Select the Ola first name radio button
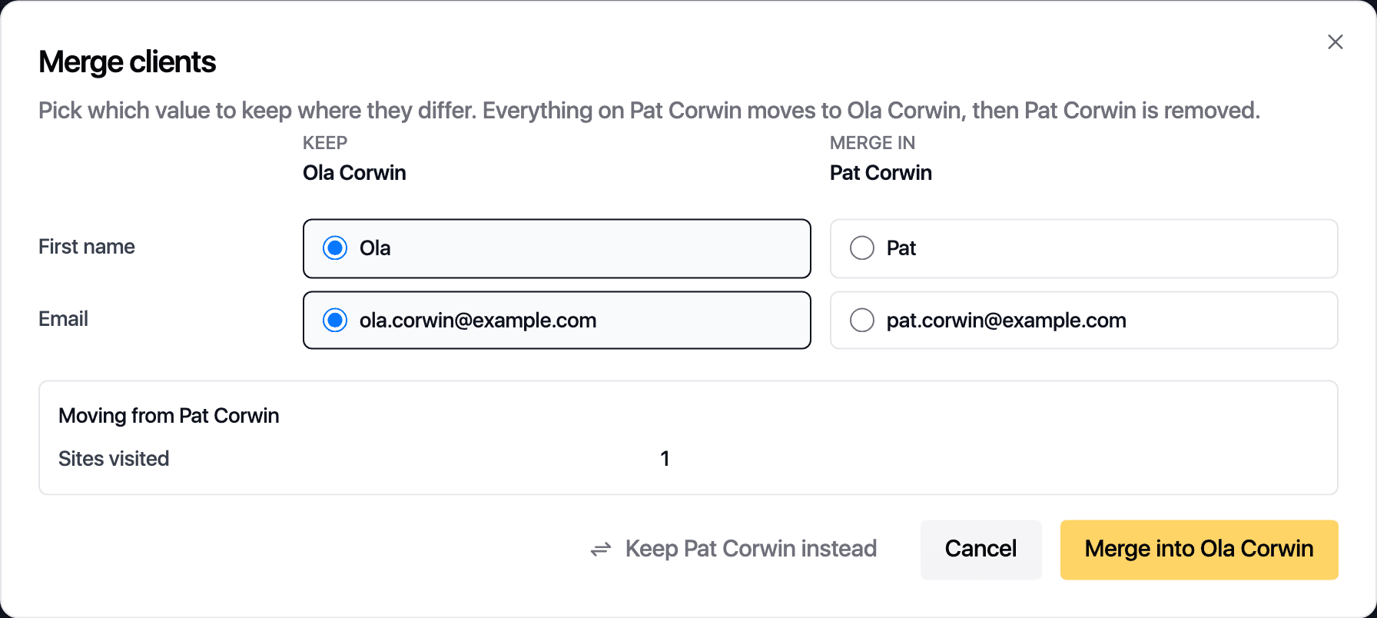 (x=335, y=248)
